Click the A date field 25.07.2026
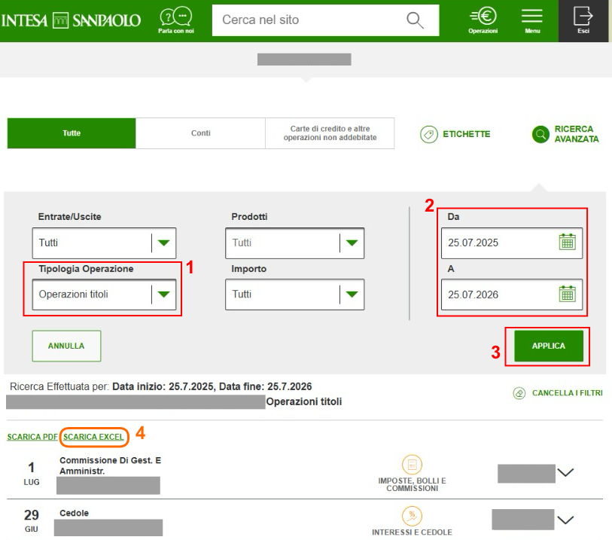The height and width of the screenshot is (540, 612). click(x=512, y=294)
